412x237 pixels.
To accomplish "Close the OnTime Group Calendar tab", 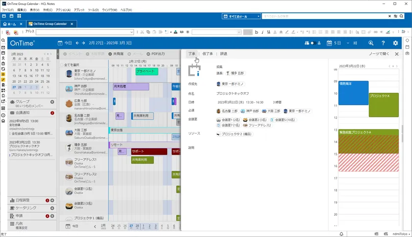I will [x=72, y=24].
